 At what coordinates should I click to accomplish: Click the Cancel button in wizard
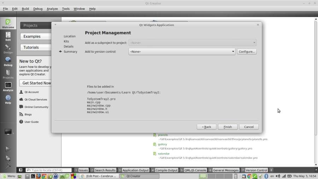[x=249, y=127]
